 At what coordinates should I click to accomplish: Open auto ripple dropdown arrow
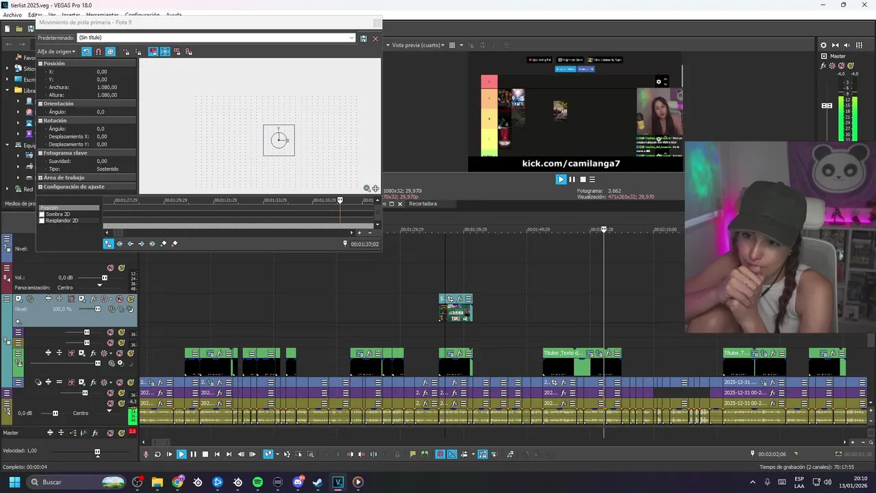coord(473,454)
